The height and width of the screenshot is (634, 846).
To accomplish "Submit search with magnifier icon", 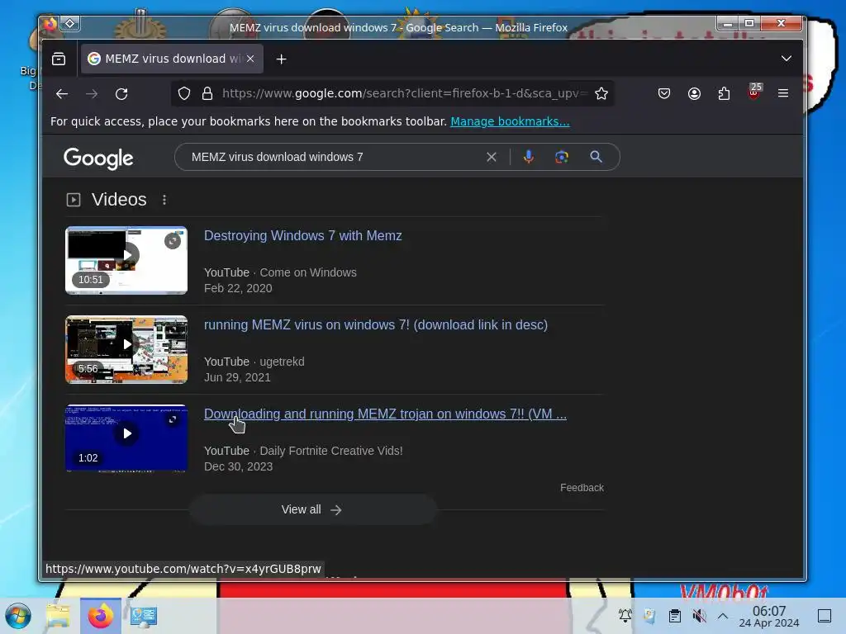I will [596, 157].
